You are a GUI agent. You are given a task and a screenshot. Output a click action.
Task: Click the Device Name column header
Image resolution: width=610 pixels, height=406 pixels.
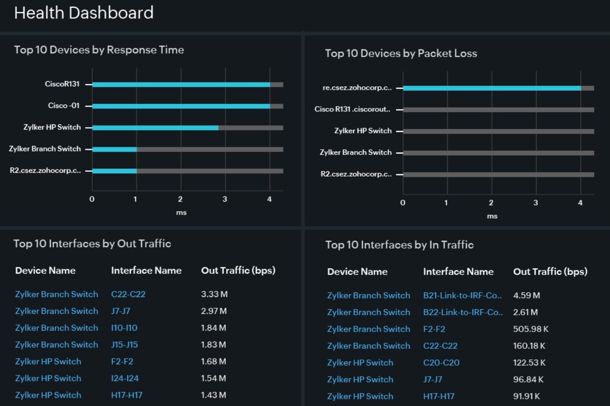[45, 270]
